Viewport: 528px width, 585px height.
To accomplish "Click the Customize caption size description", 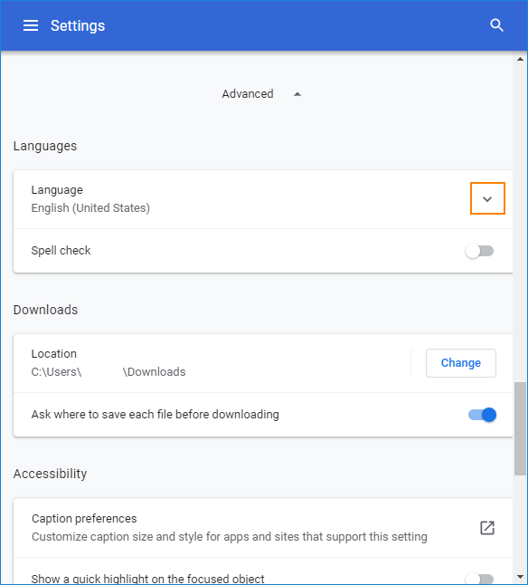I will (x=230, y=537).
